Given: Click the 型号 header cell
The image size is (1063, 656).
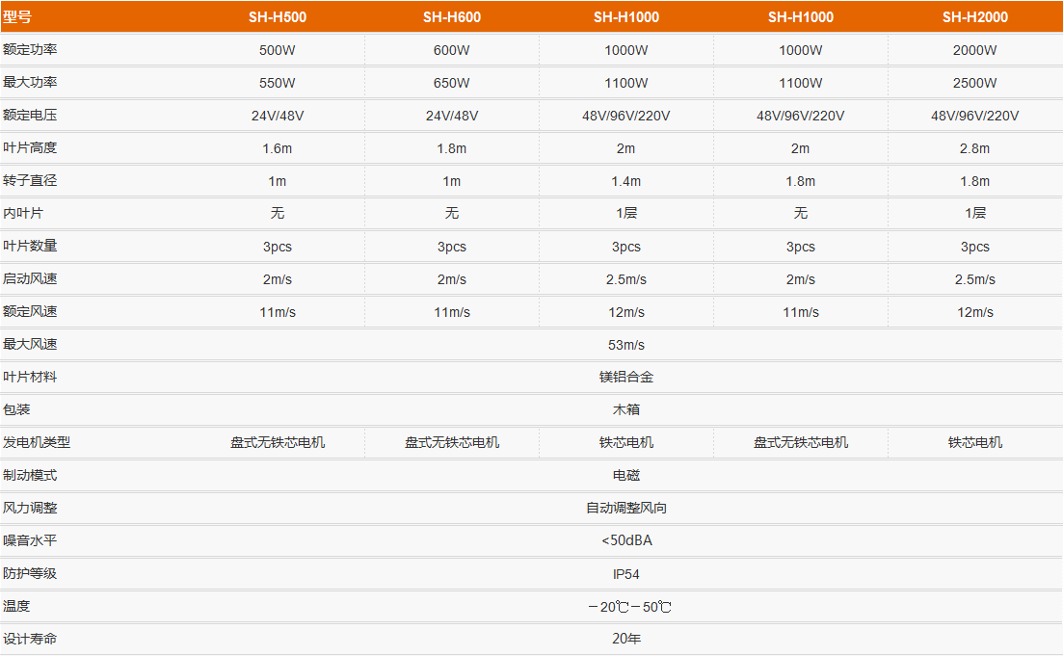Looking at the screenshot, I should [17, 17].
